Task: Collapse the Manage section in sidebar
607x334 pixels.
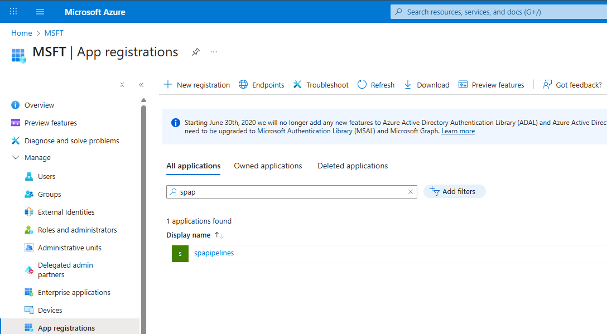Action: coord(15,158)
